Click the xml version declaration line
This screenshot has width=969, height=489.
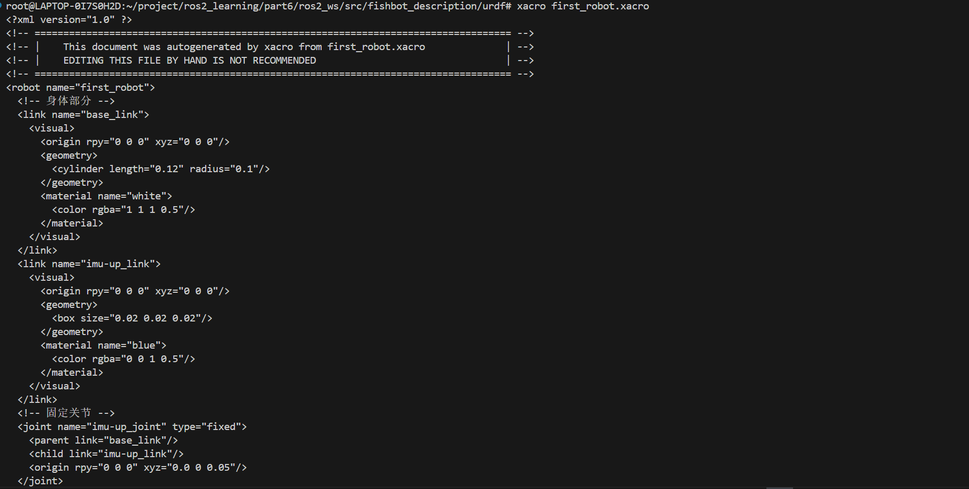coord(69,20)
